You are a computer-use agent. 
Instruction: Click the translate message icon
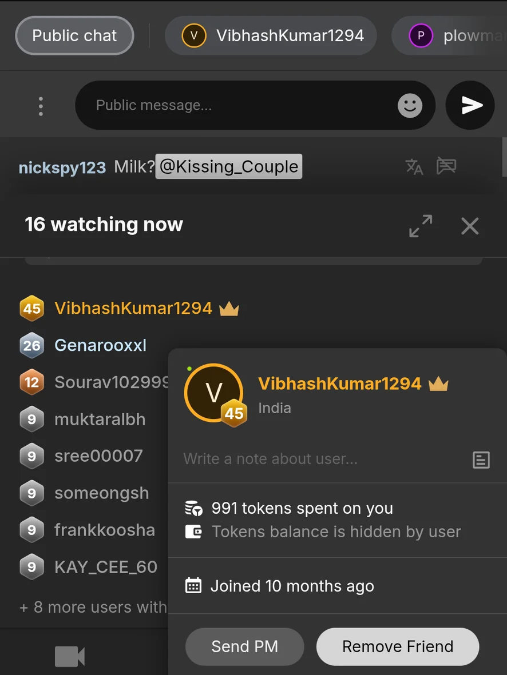coord(414,167)
